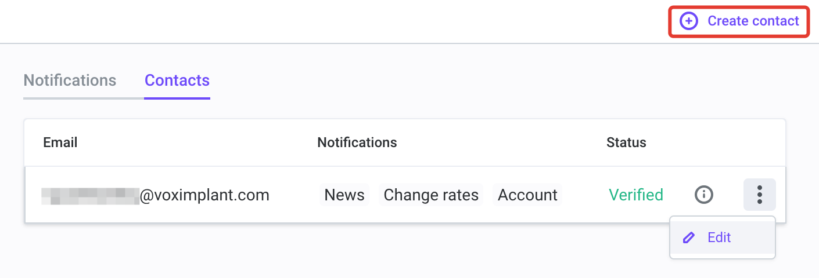Click the plus circle icon beside Create contact
The width and height of the screenshot is (819, 278).
click(689, 21)
